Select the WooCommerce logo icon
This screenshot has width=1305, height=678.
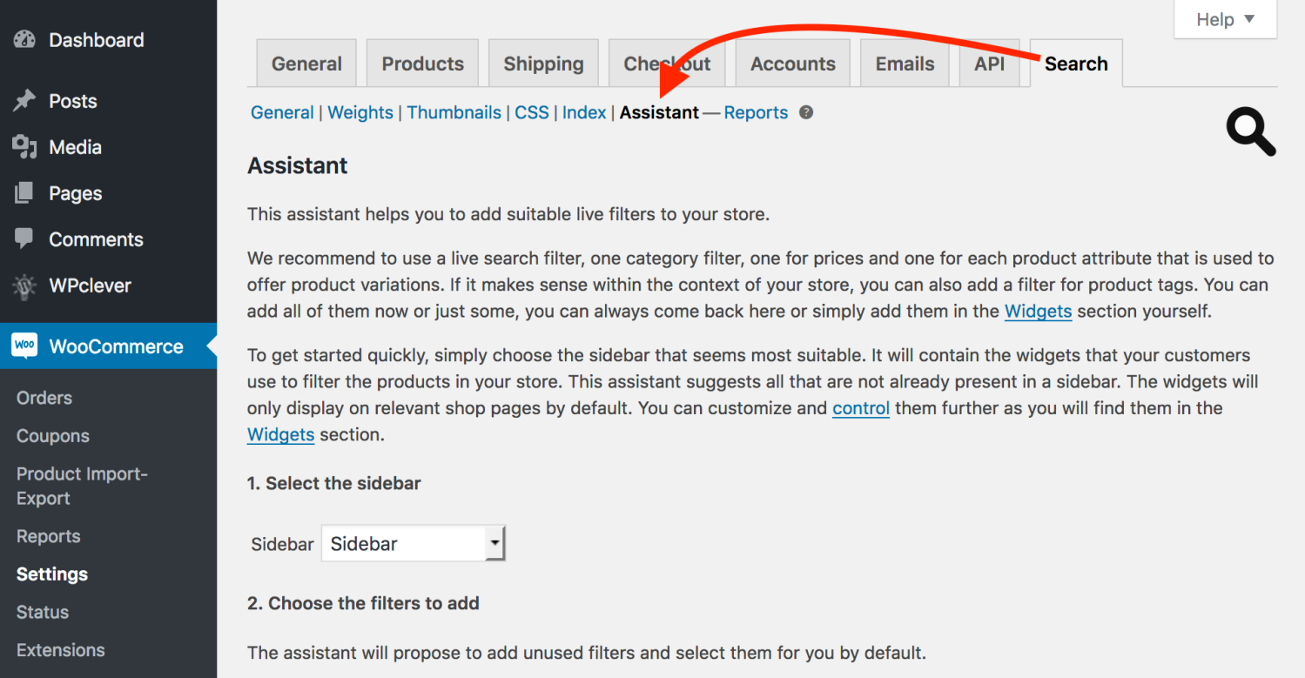[25, 346]
